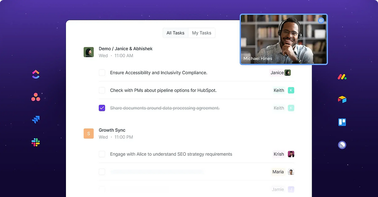The height and width of the screenshot is (197, 378).
Task: Click the Jira logo icon
Action: [x=35, y=119]
